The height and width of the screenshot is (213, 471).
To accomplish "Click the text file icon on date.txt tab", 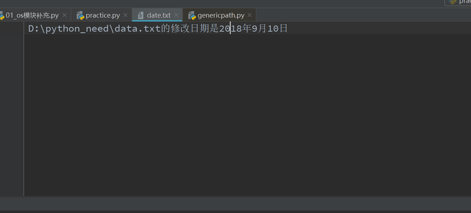I will [x=140, y=15].
